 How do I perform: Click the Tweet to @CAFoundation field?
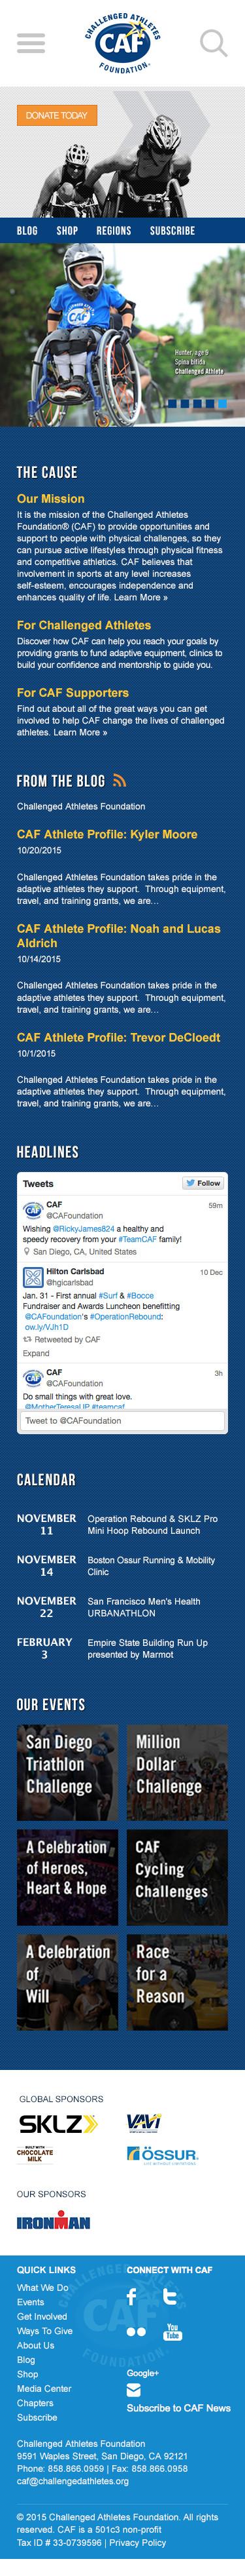123,1420
